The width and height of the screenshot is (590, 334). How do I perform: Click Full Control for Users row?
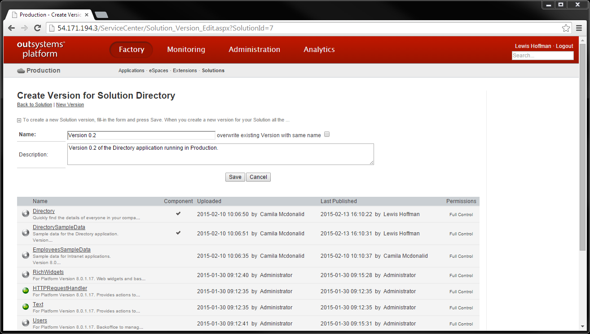click(461, 324)
